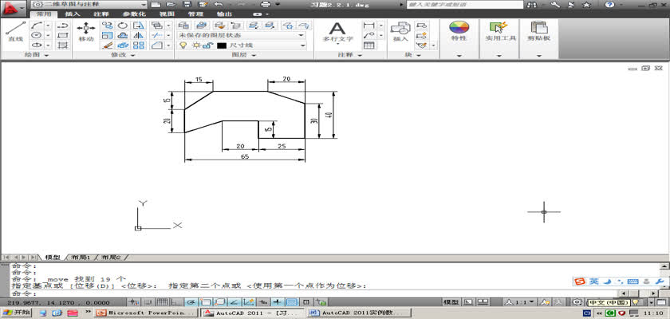Pick the Ellipse draw tool icon
The width and height of the screenshot is (670, 319).
point(37,45)
